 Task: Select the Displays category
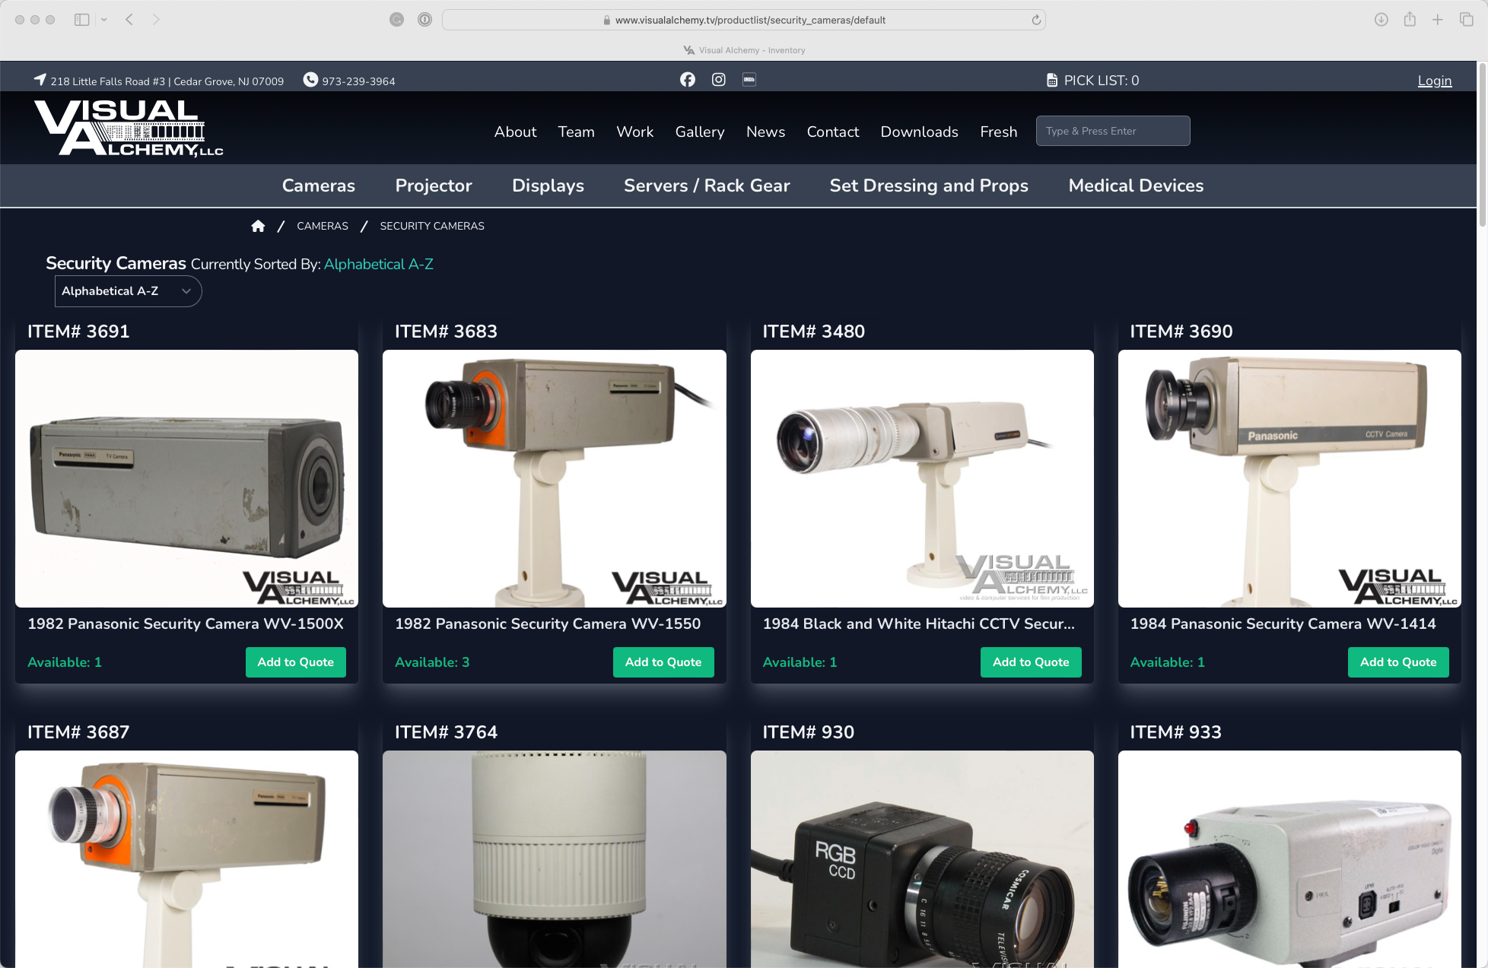click(x=548, y=186)
